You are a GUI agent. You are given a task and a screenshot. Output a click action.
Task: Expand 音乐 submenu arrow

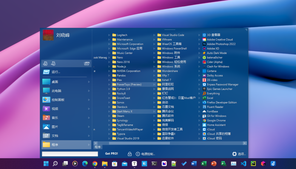[89, 118]
